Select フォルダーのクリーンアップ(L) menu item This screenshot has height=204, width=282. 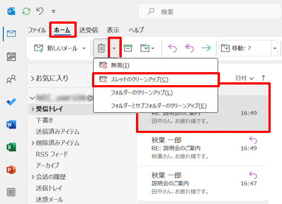pyautogui.click(x=156, y=92)
